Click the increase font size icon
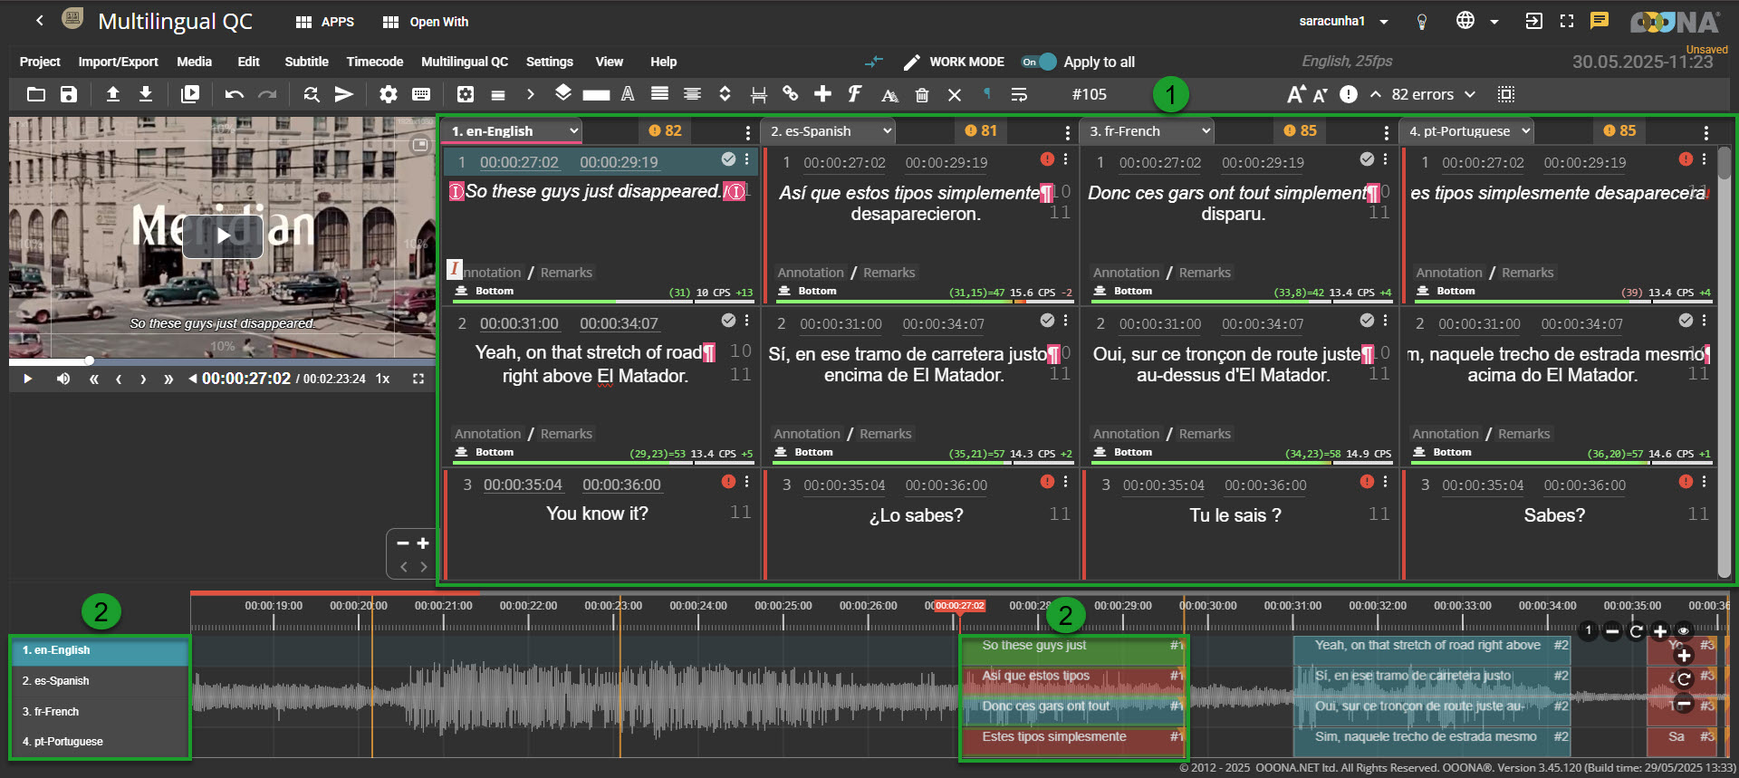This screenshot has height=778, width=1739. (x=1296, y=94)
